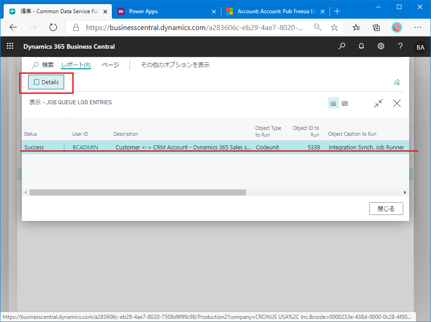Switch to tile view layout
This screenshot has width=431, height=322.
pyautogui.click(x=345, y=103)
